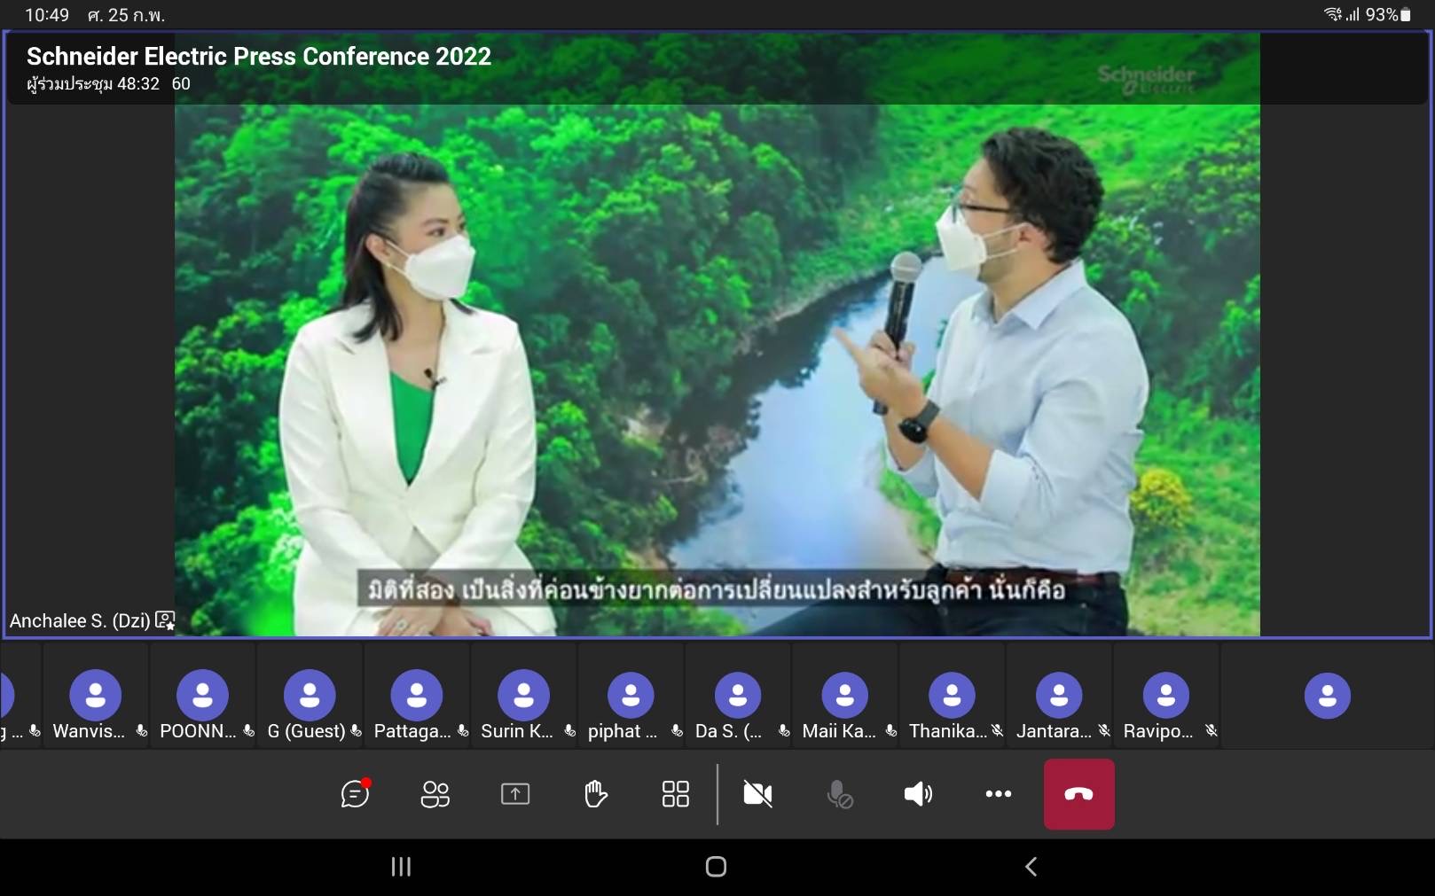Open the meeting chat

pyautogui.click(x=355, y=793)
